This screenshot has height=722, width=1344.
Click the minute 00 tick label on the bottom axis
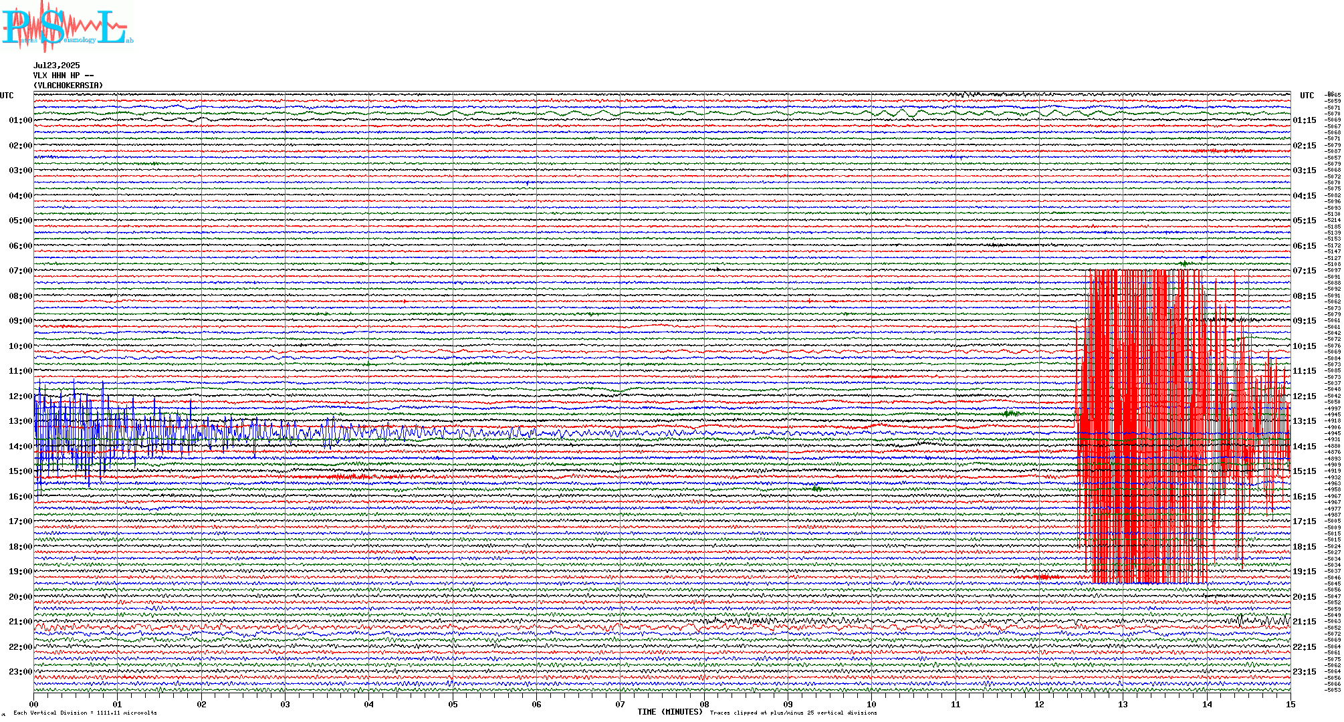tap(34, 704)
